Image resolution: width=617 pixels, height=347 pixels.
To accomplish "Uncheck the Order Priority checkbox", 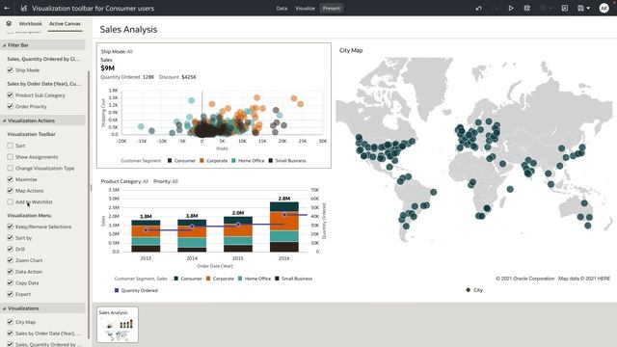I will tap(11, 106).
